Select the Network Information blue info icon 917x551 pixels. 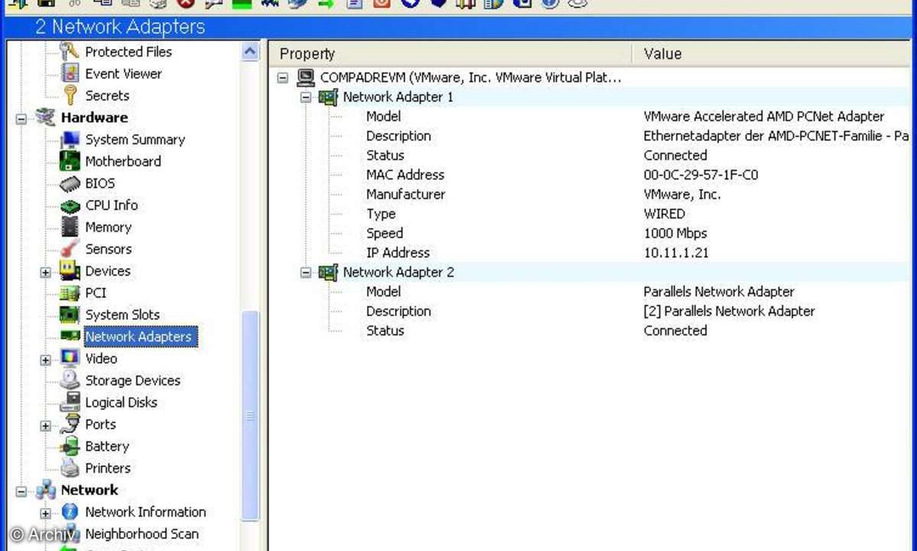(x=70, y=512)
